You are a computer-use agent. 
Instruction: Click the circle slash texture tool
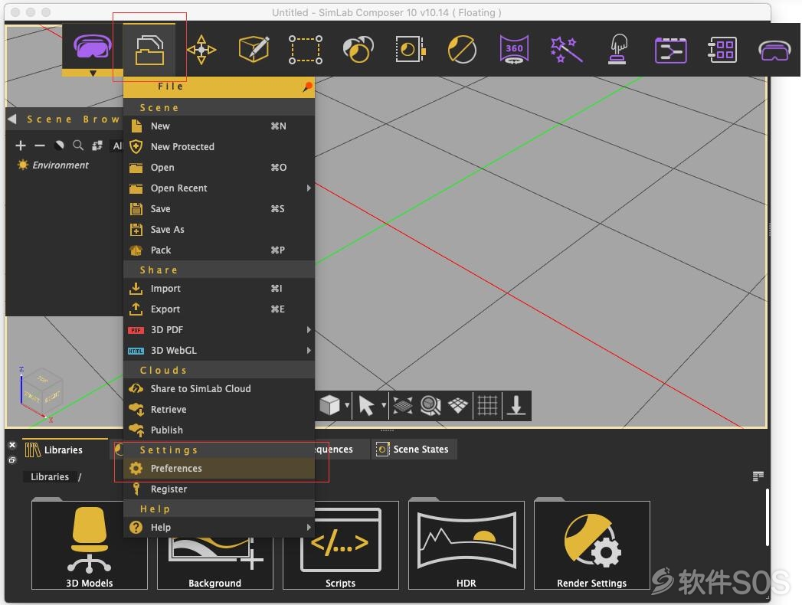coord(462,50)
